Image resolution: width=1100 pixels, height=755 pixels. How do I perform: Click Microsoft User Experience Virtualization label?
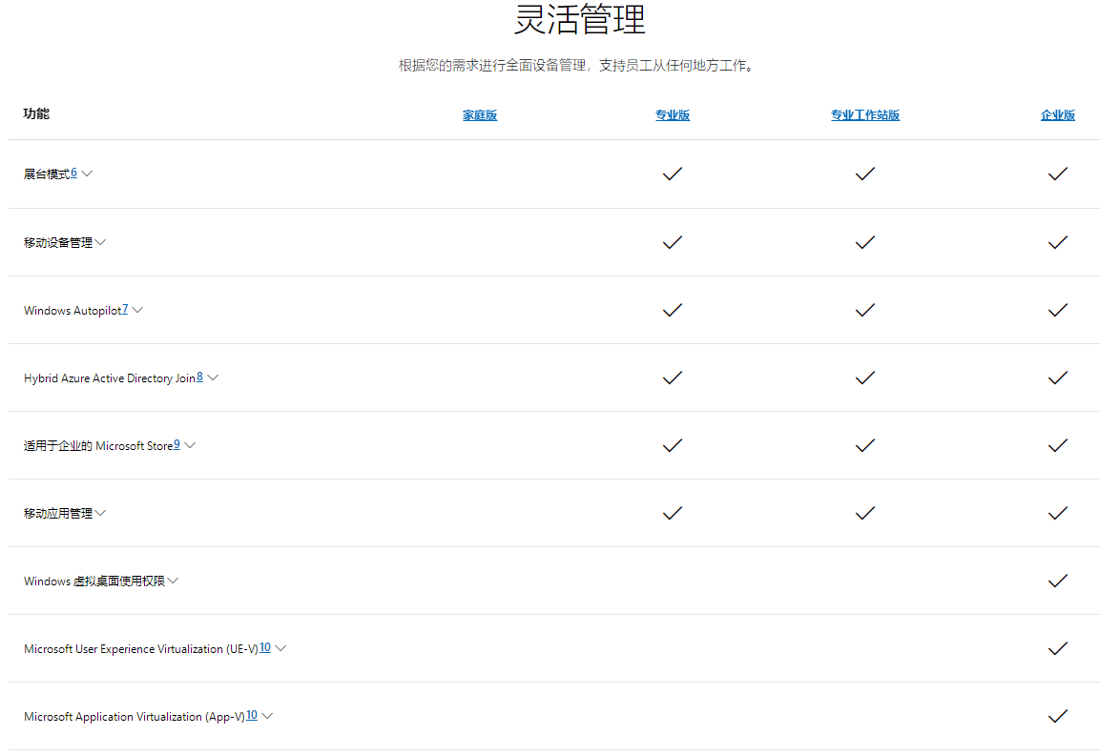[141, 649]
